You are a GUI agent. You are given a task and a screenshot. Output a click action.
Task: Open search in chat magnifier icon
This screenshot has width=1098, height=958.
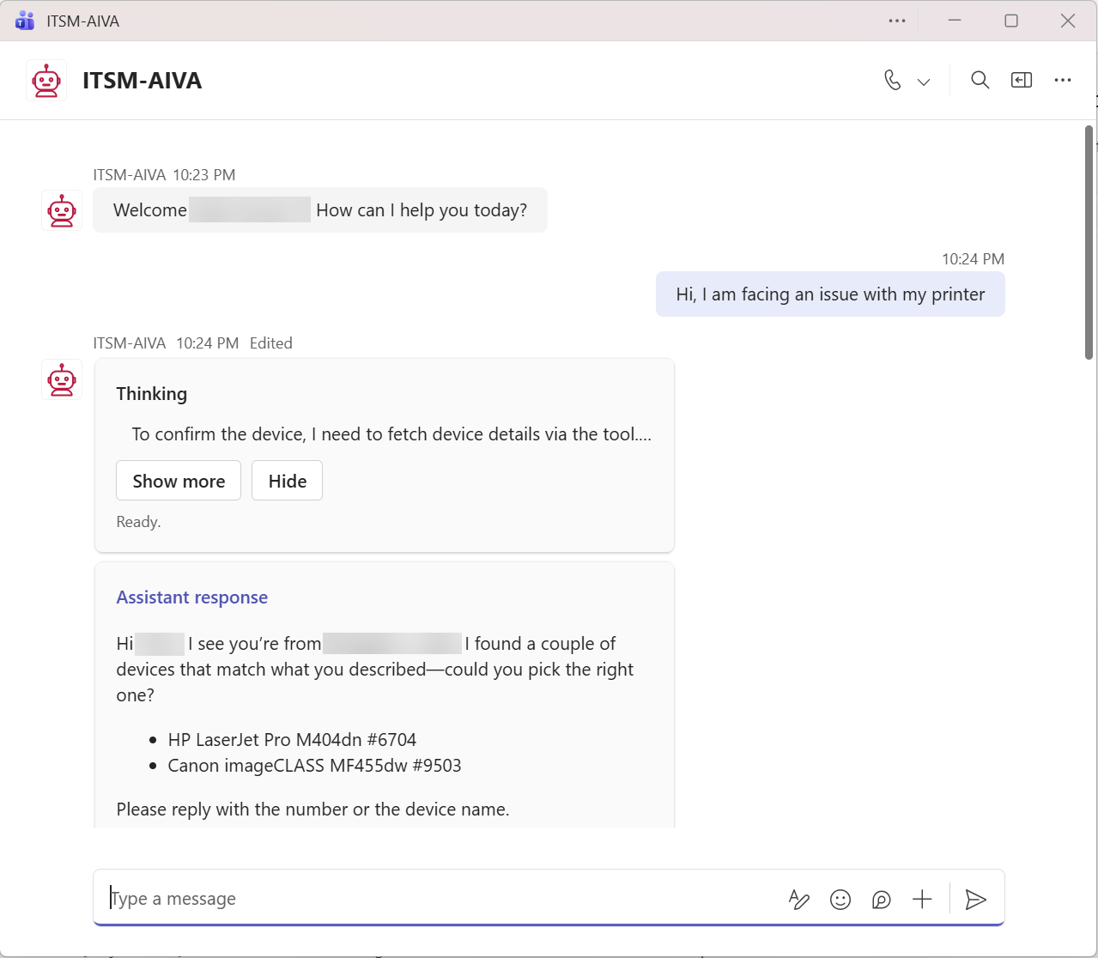coord(980,81)
